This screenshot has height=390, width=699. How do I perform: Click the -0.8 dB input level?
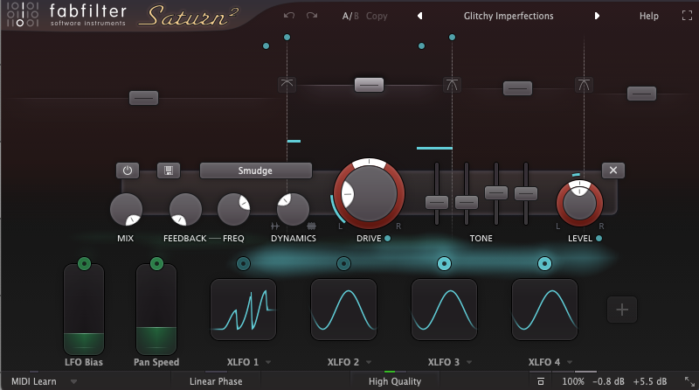point(608,381)
